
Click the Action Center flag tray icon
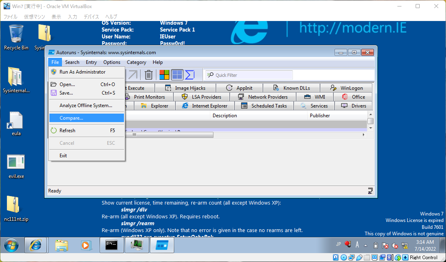coord(385,245)
